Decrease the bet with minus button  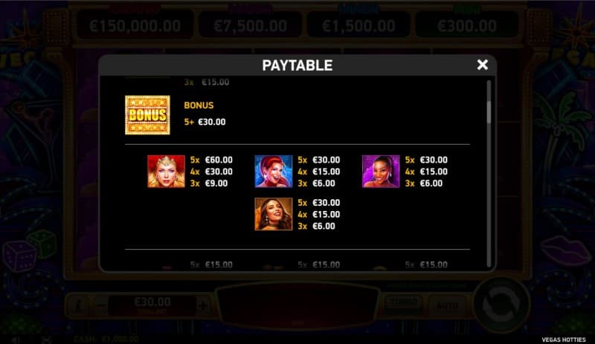100,305
